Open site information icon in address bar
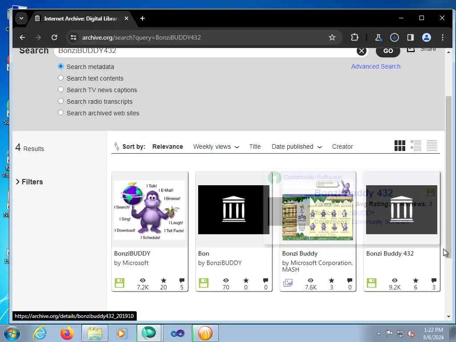This screenshot has height=342, width=456. coord(73,37)
